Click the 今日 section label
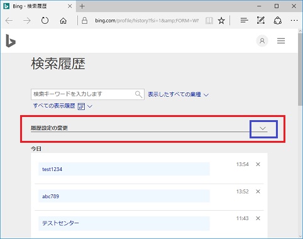 point(36,149)
